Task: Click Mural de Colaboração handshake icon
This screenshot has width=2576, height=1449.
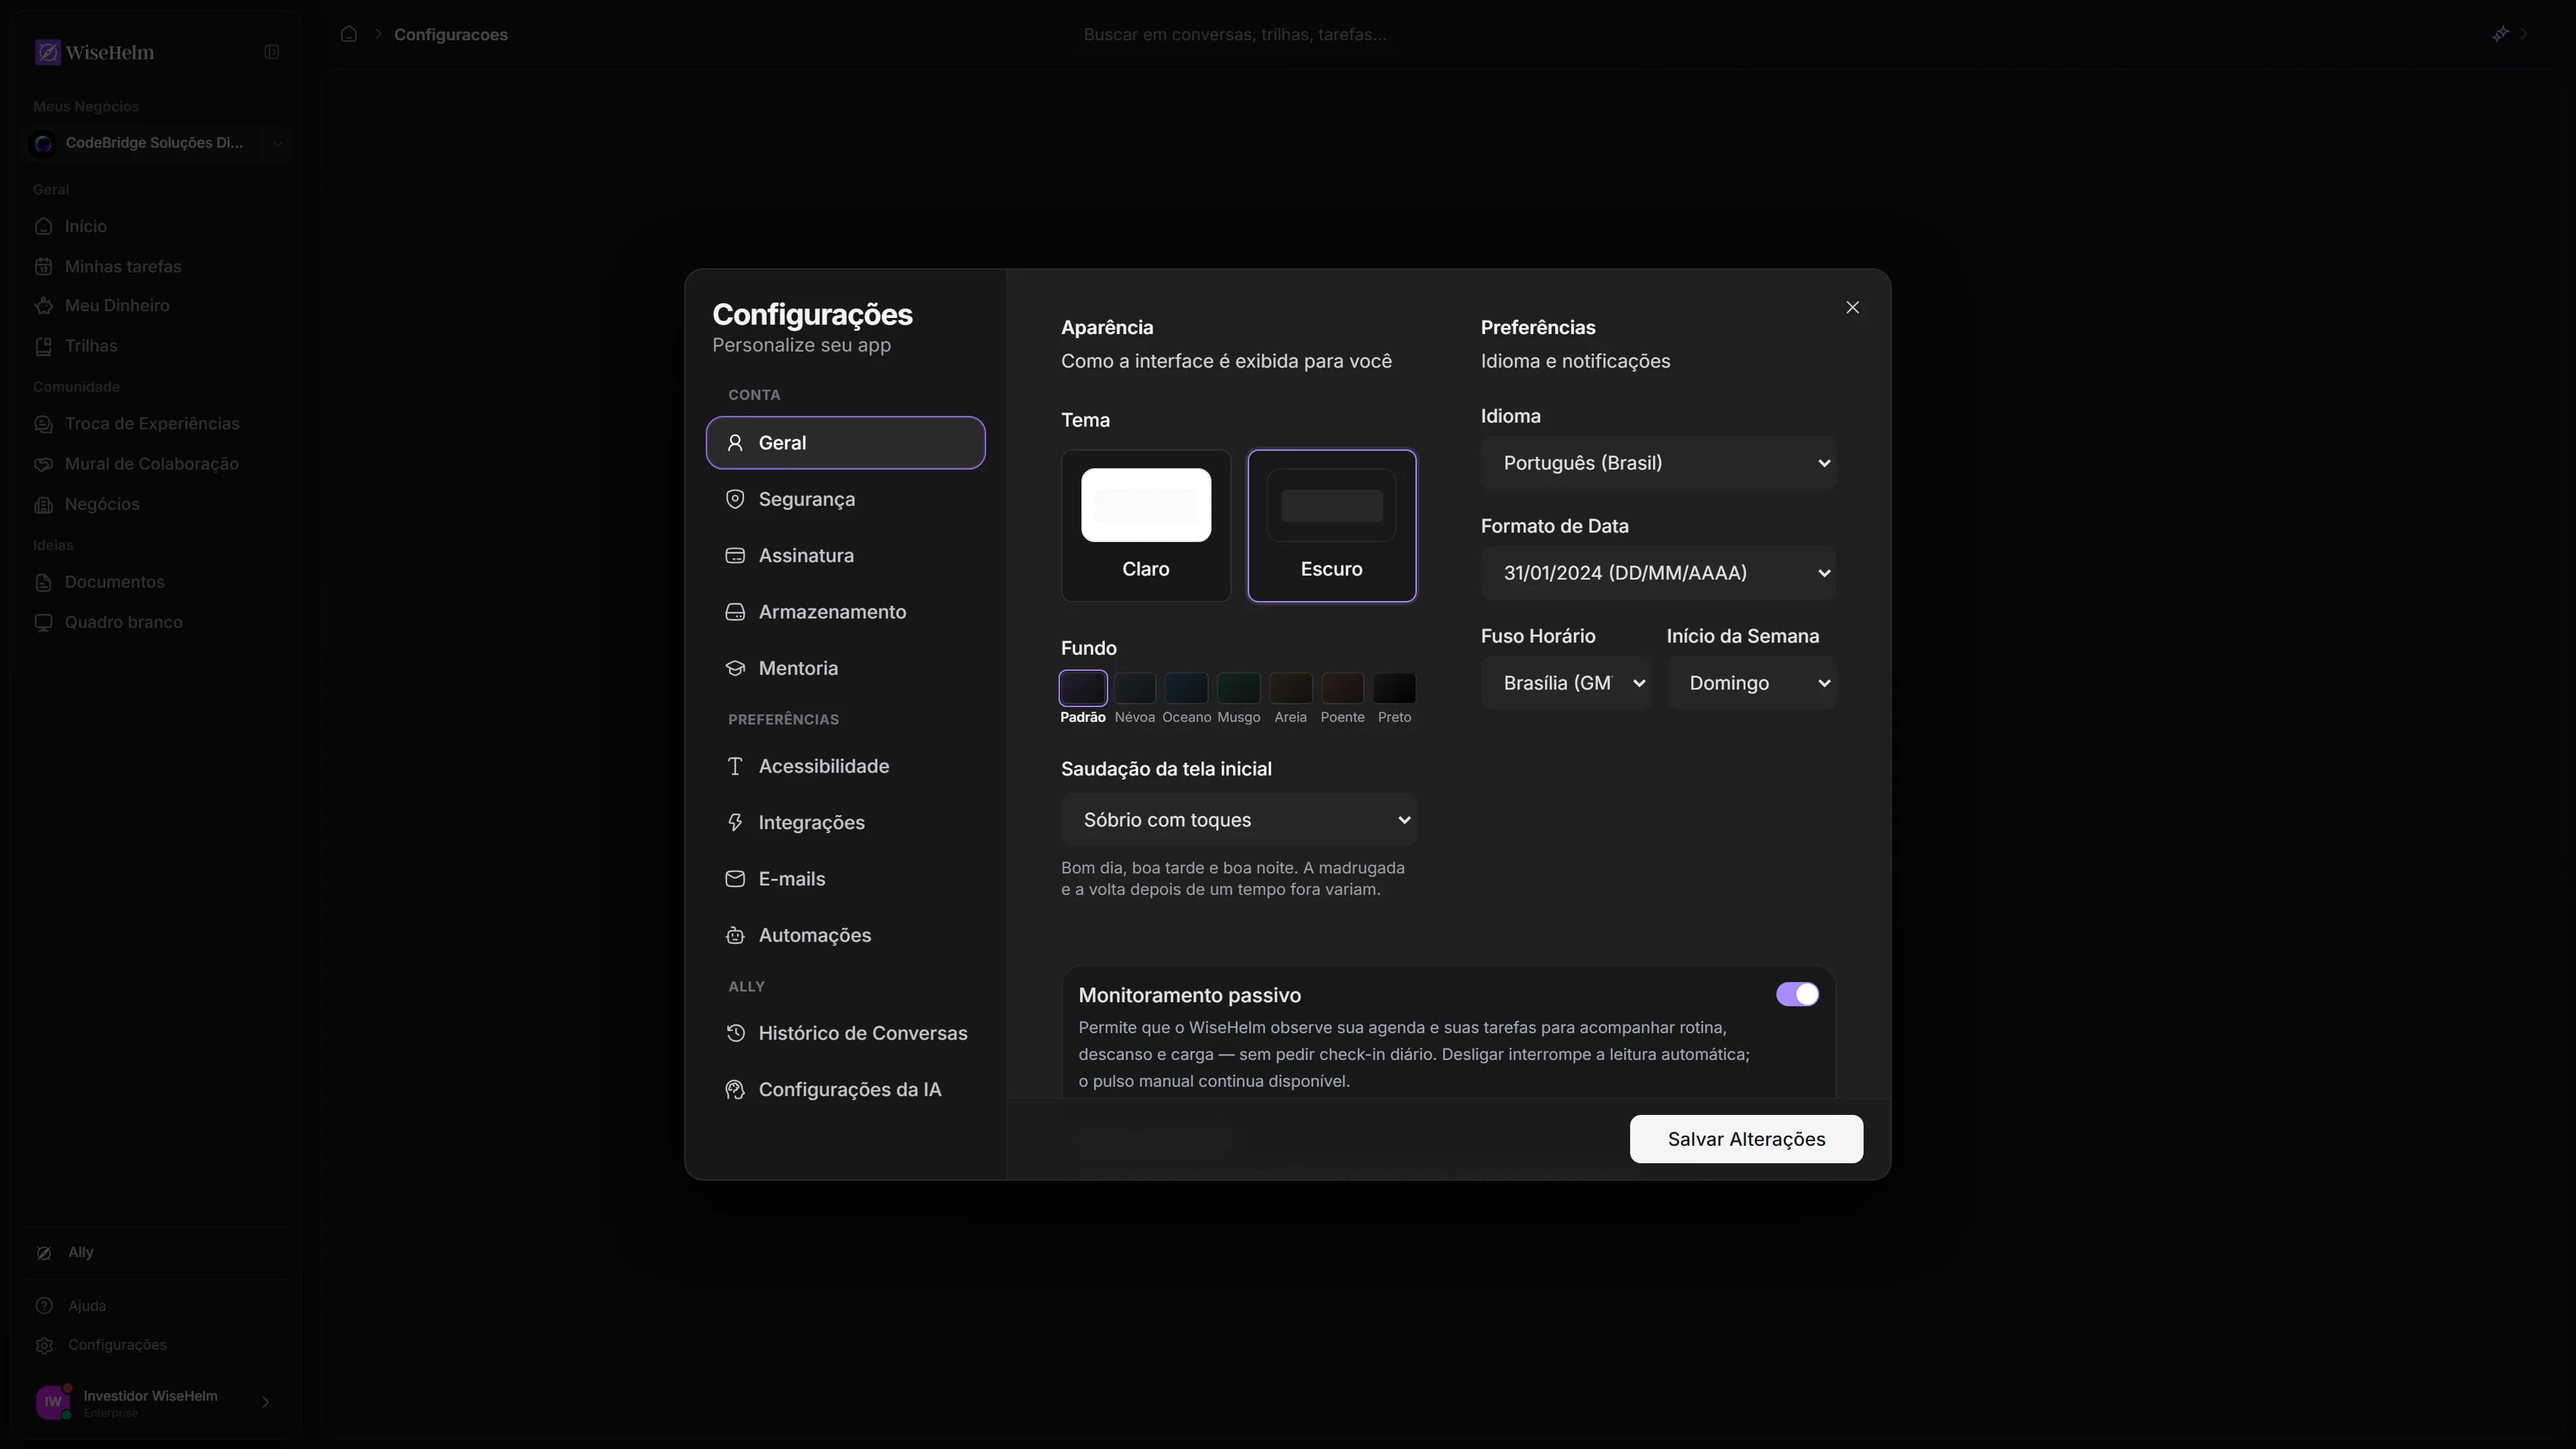Action: 44,464
